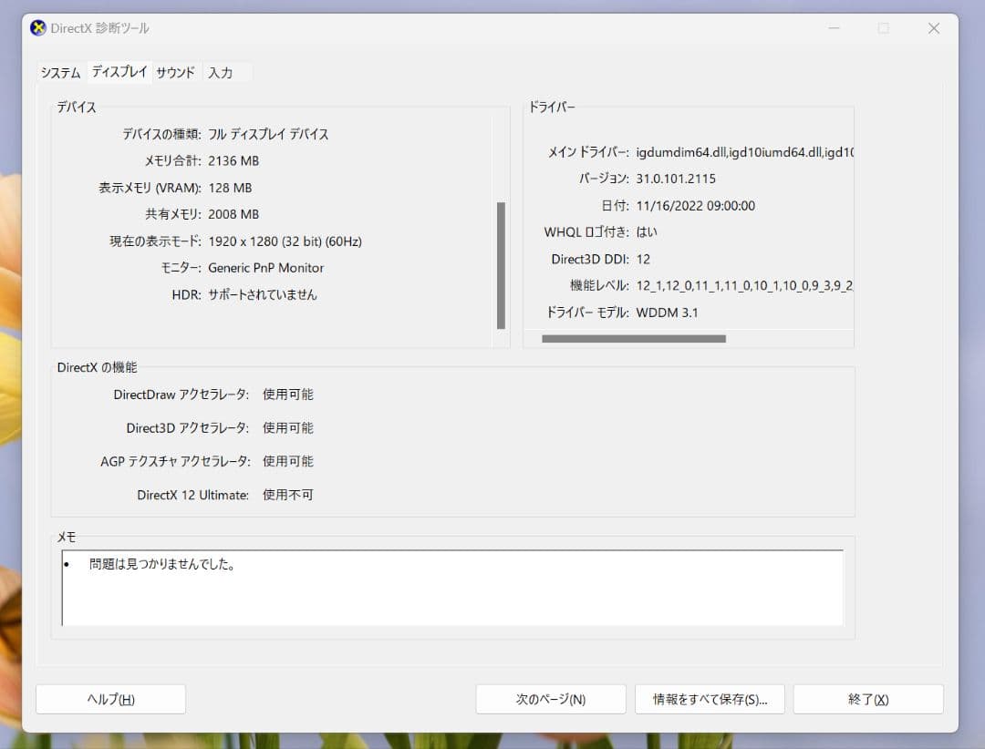Select DirectDraw アクセラレータ status 使用可能
Viewport: 985px width, 749px height.
287,395
